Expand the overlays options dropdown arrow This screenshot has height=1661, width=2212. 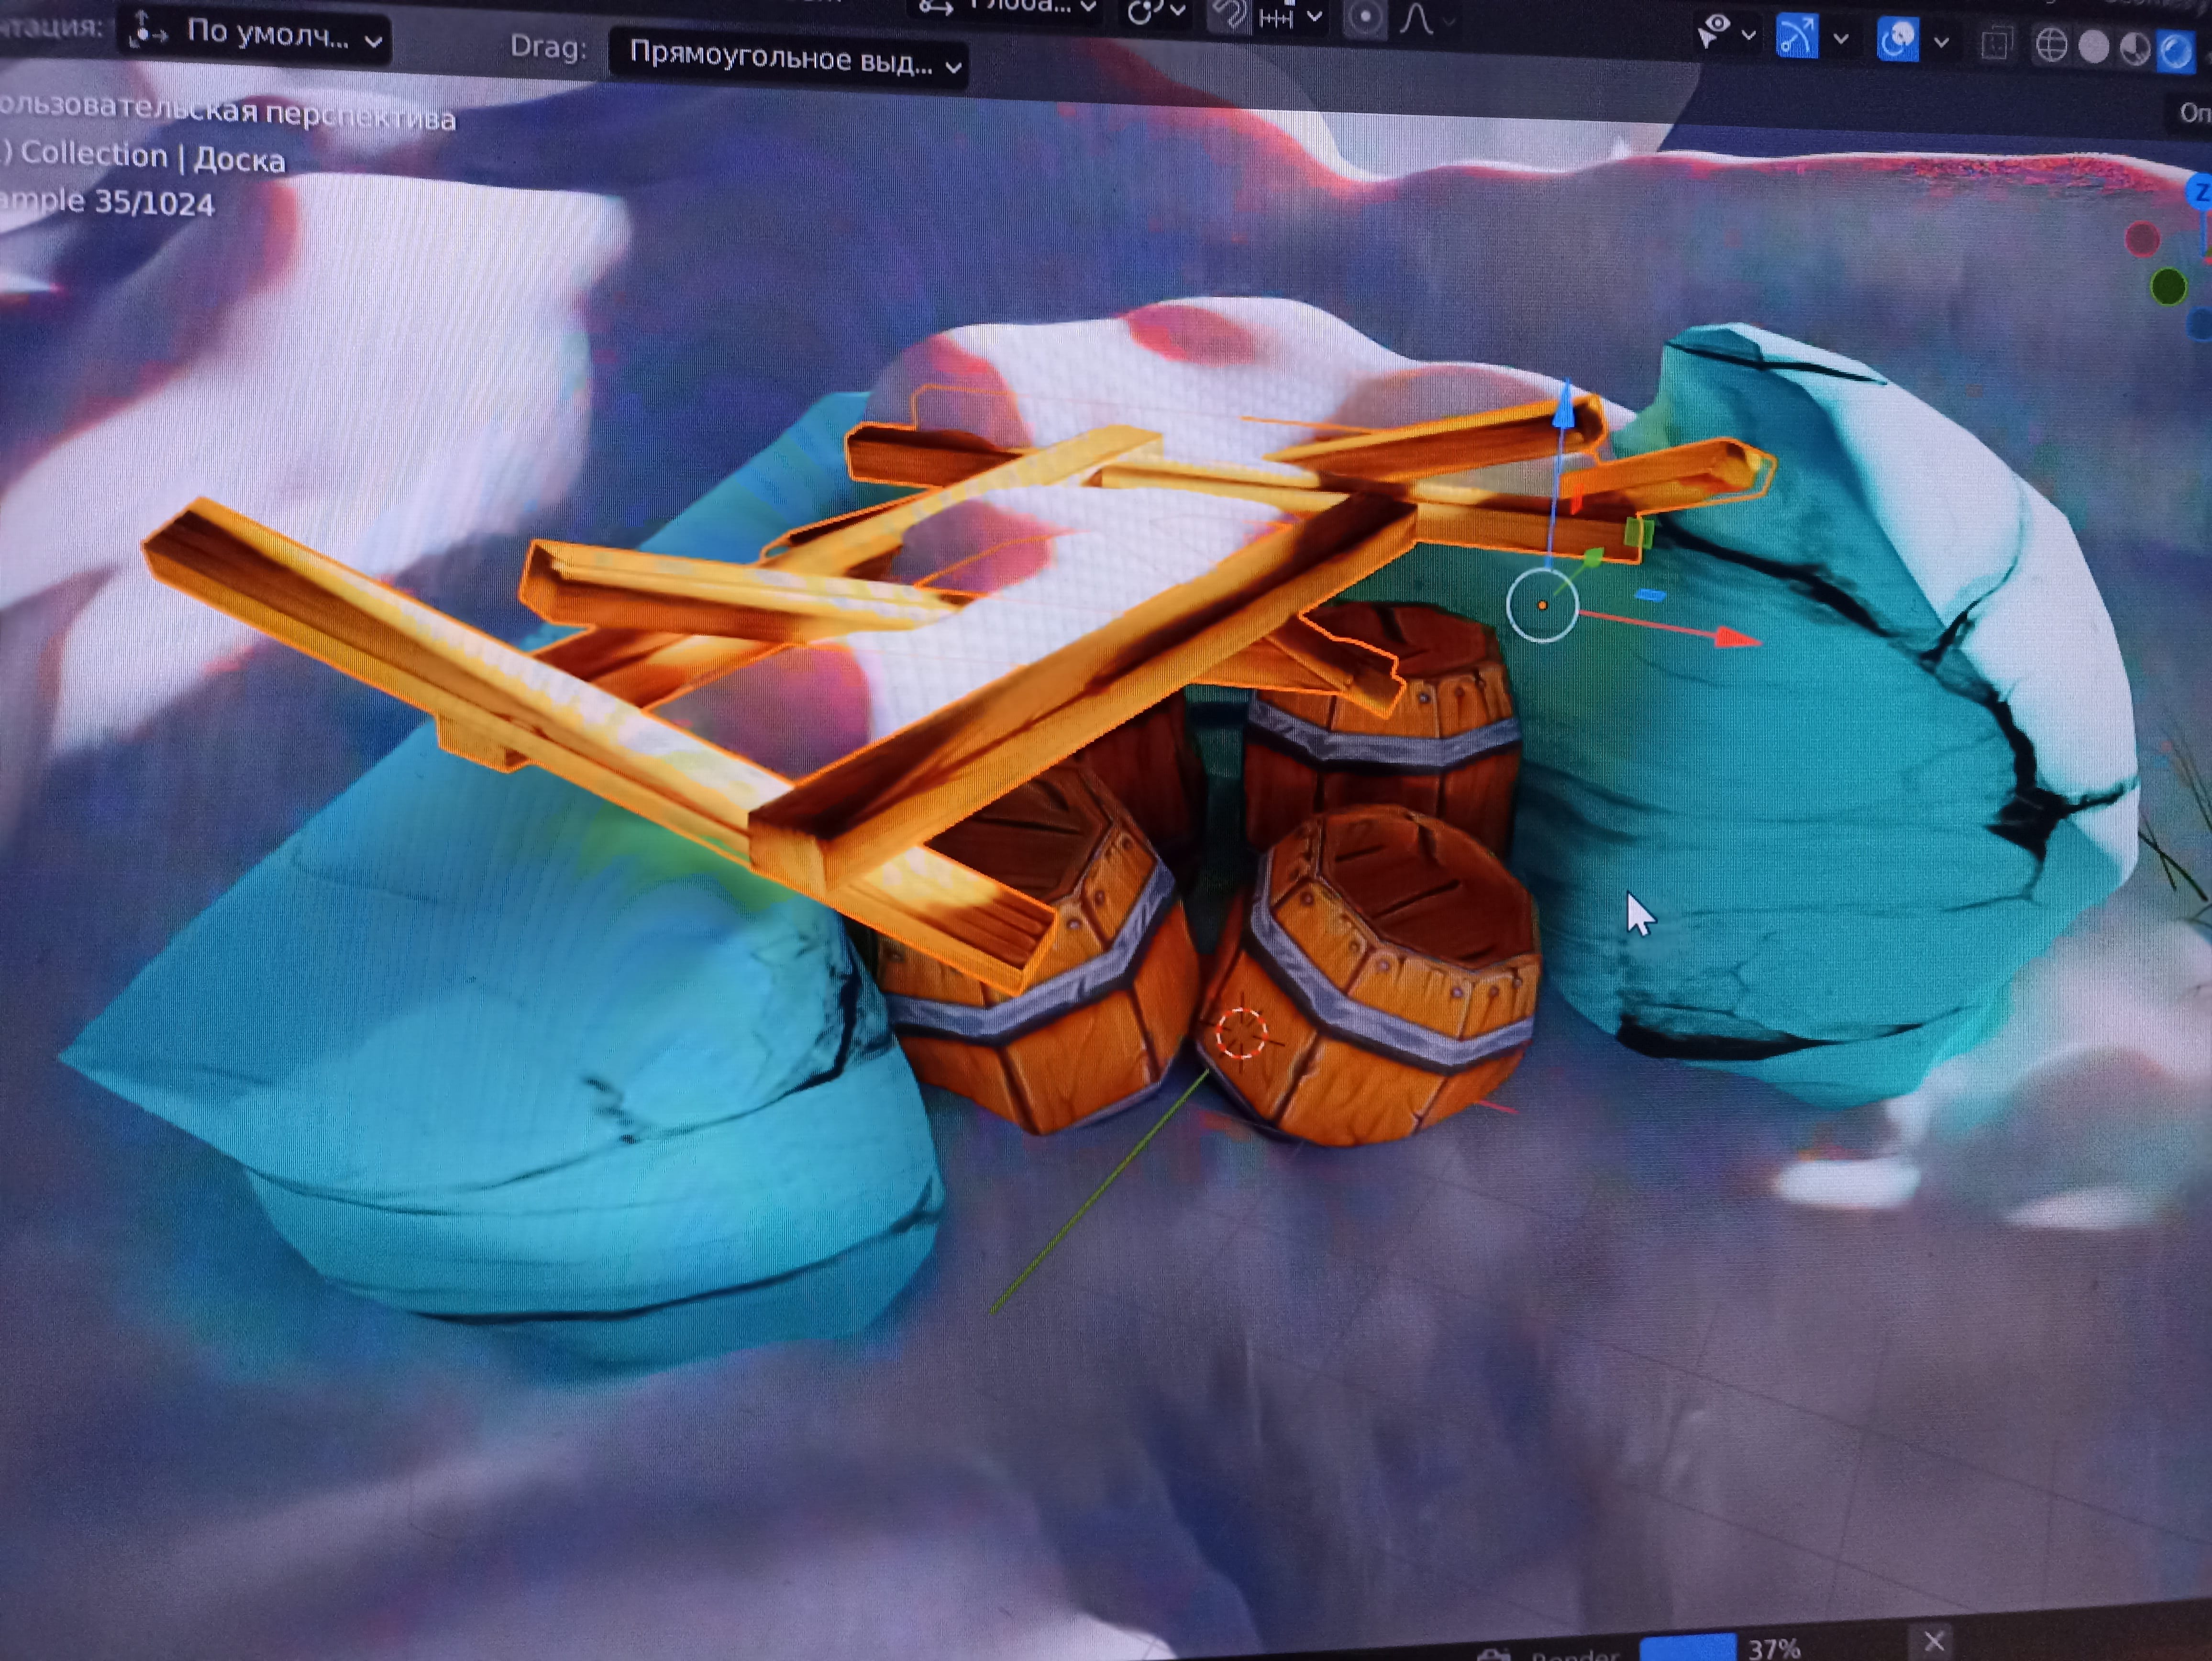click(x=1941, y=42)
